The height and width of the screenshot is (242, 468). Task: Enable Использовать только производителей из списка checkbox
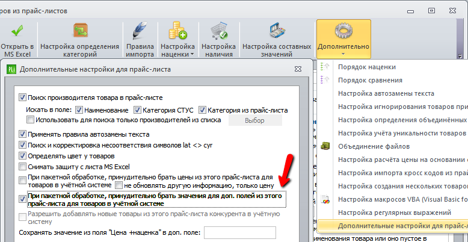[30, 120]
